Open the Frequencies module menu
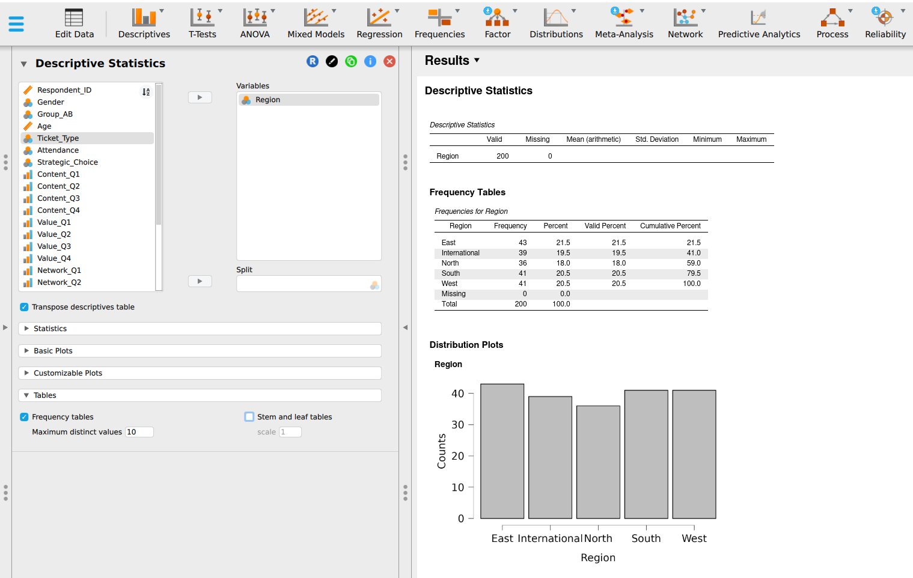 [x=439, y=24]
